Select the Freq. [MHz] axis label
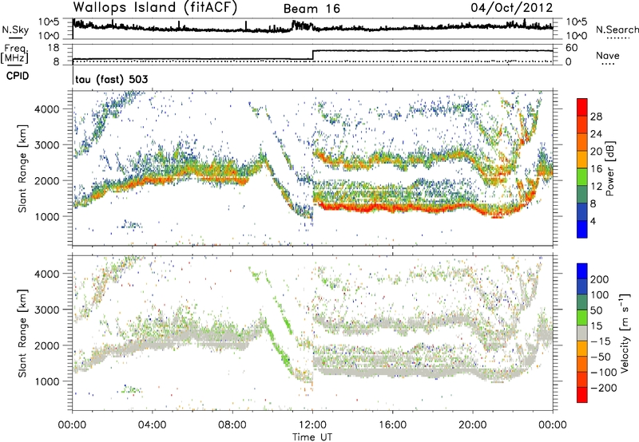639x442 pixels. tap(14, 53)
